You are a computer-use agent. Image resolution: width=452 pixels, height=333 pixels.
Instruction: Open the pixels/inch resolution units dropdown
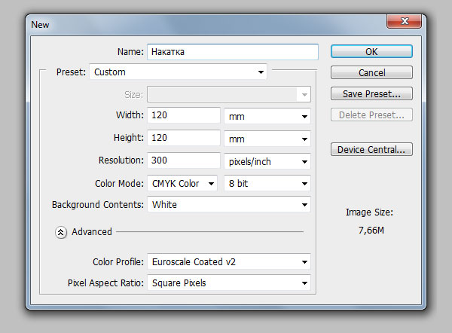[x=267, y=161]
